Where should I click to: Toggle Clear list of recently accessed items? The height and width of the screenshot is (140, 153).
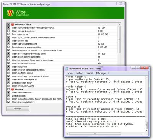(8, 53)
